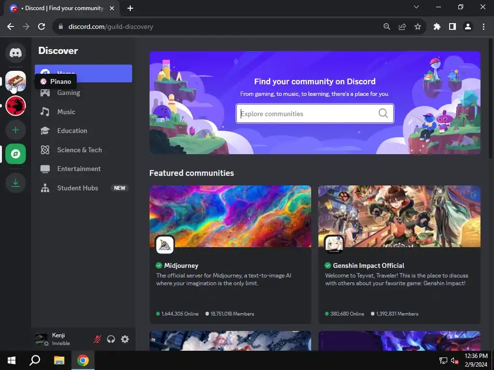Reload the Discord page
This screenshot has width=494, height=370.
(41, 27)
